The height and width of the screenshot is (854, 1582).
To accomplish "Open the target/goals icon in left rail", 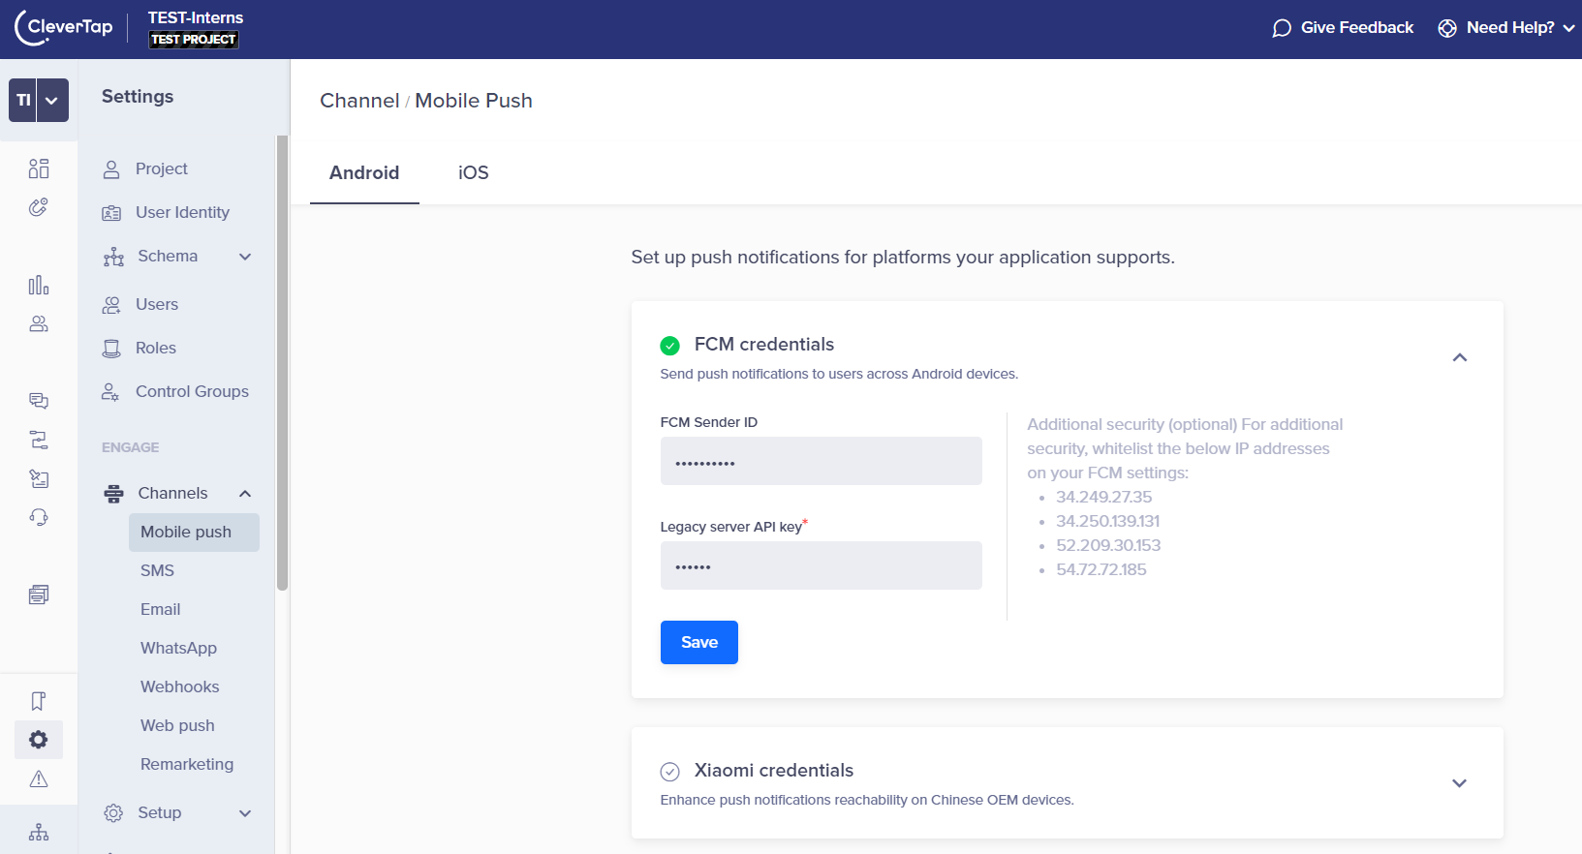I will 39,207.
